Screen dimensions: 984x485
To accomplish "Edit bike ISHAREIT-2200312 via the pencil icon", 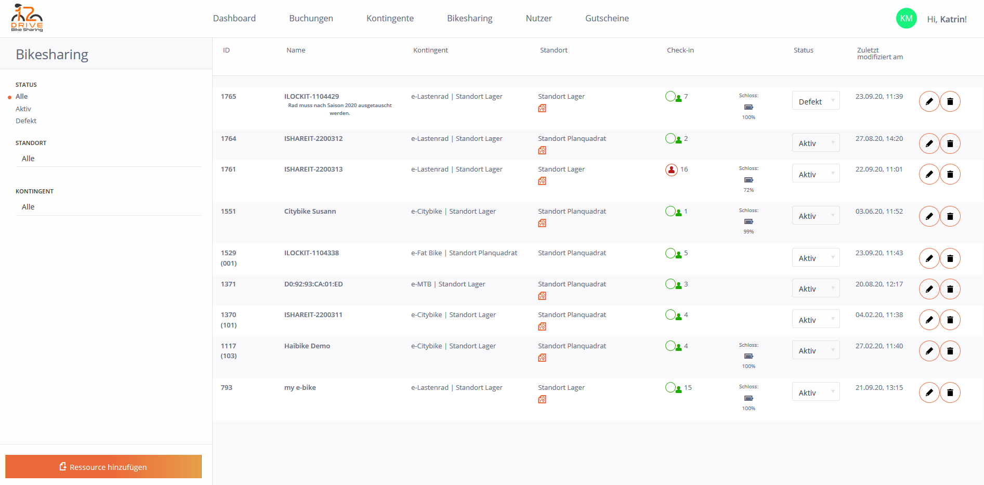I will tap(929, 143).
